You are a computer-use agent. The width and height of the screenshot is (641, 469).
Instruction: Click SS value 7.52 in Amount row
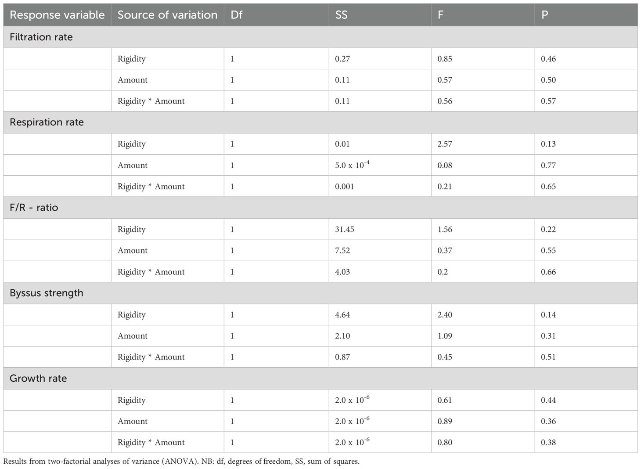342,250
